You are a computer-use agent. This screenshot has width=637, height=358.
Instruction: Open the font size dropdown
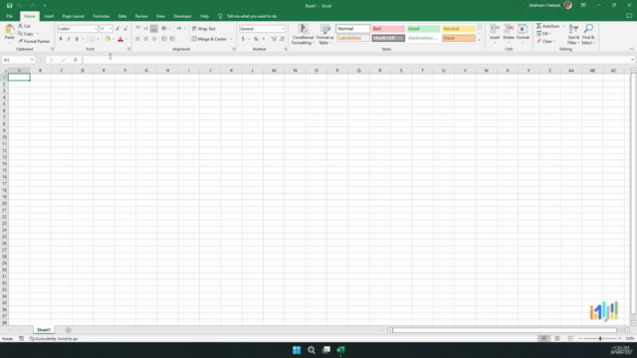click(110, 29)
